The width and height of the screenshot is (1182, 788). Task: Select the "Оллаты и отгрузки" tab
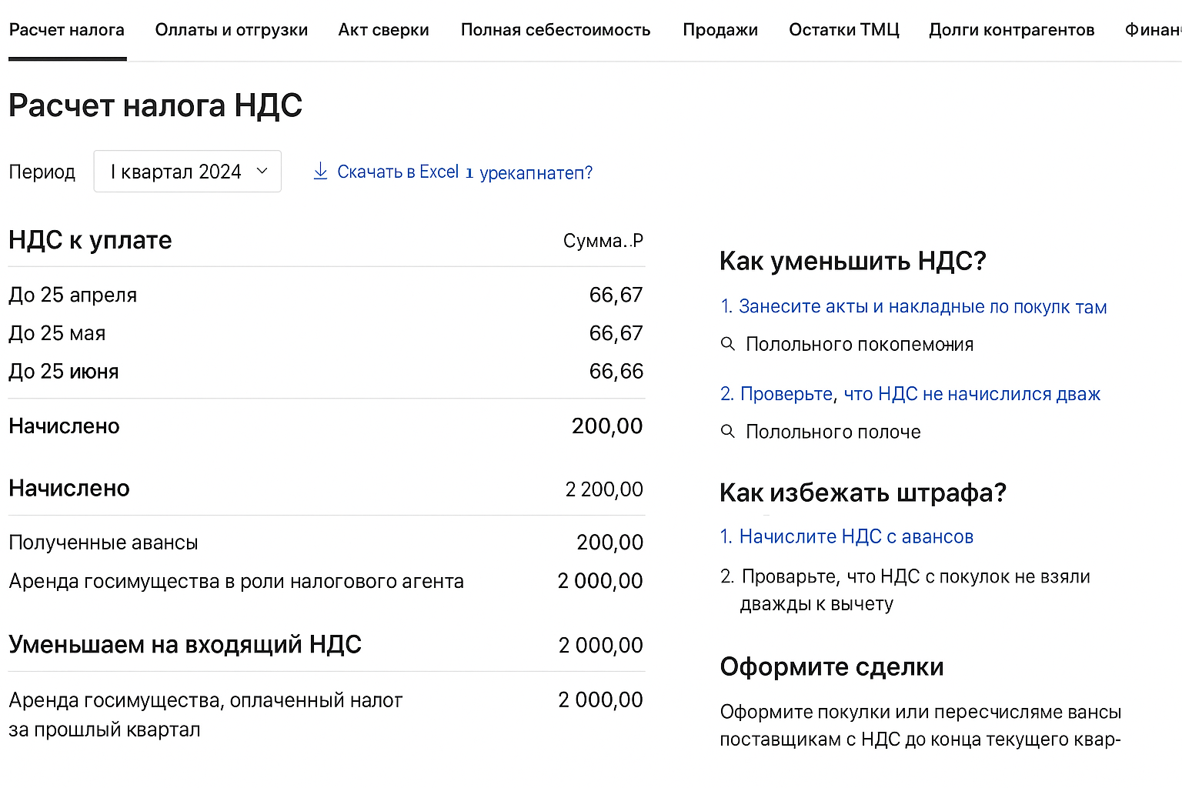pos(232,30)
